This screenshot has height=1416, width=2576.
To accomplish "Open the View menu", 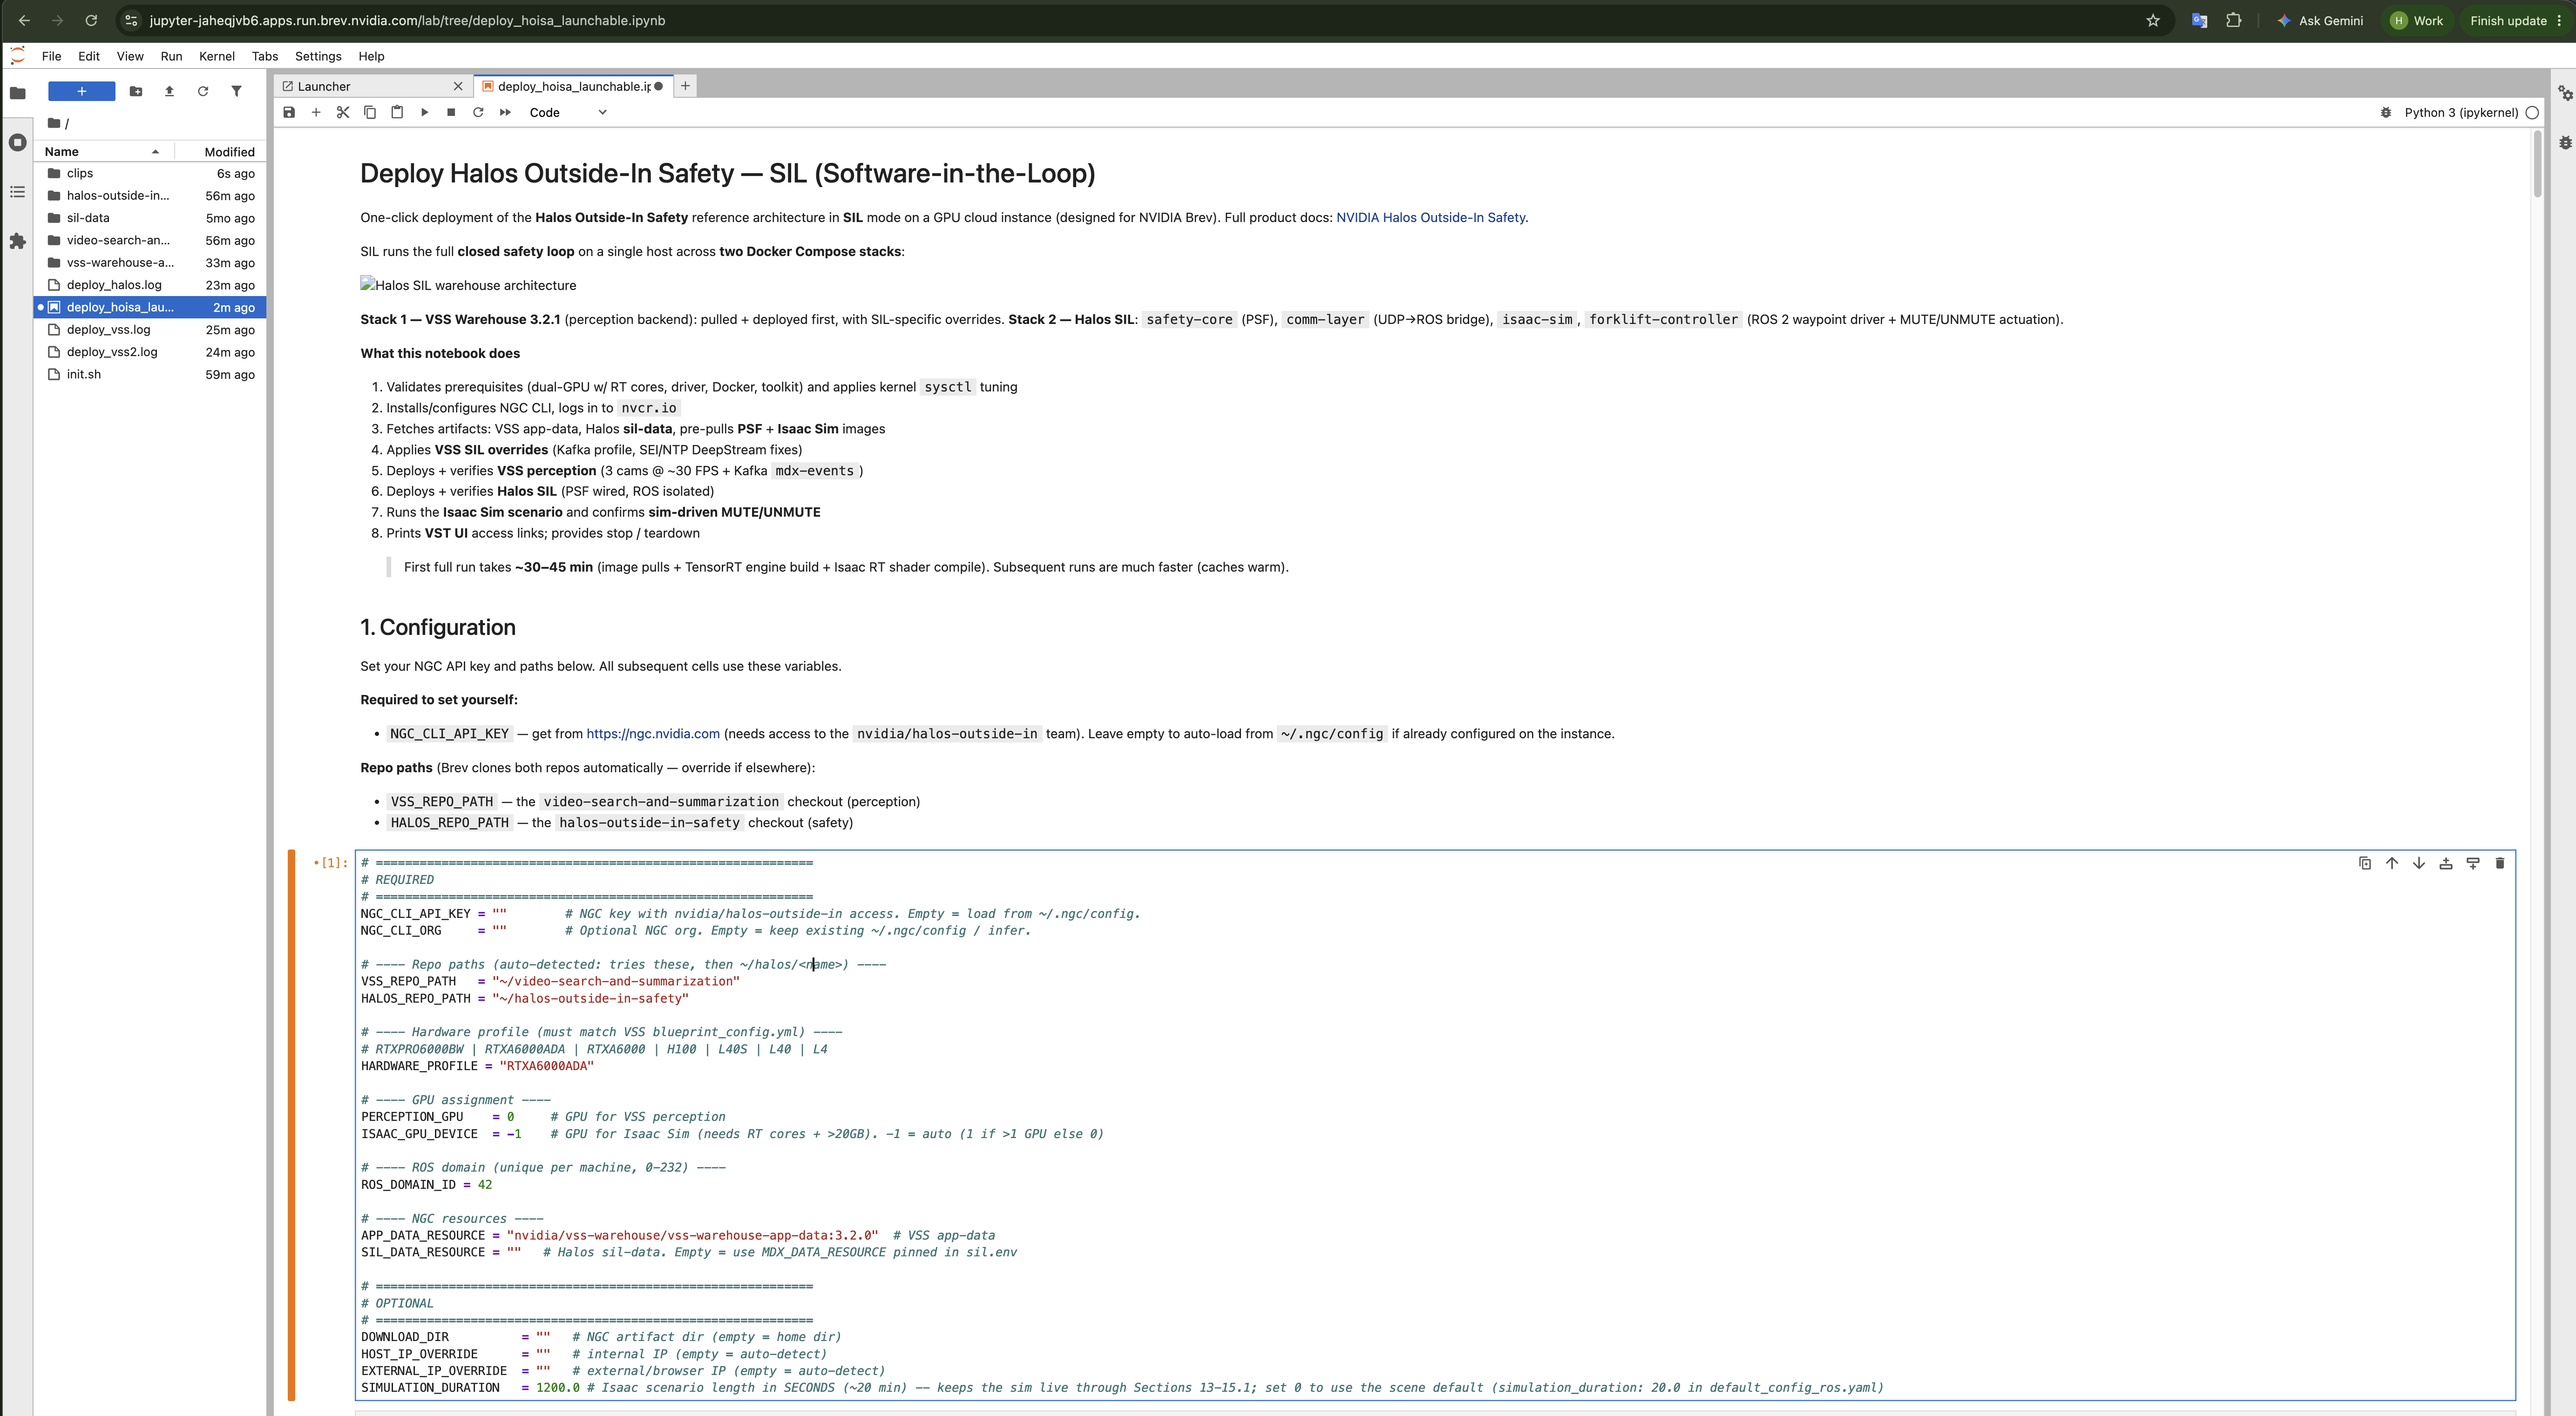I will point(130,57).
